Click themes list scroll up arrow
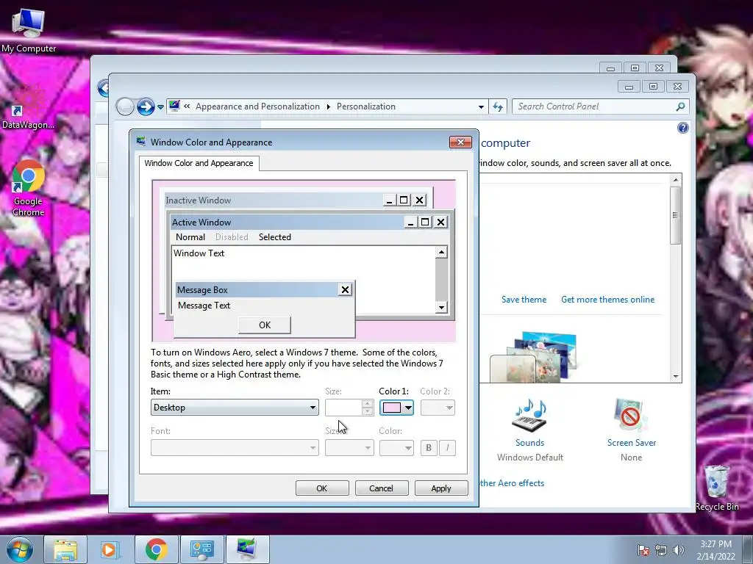The height and width of the screenshot is (564, 753). coord(676,180)
